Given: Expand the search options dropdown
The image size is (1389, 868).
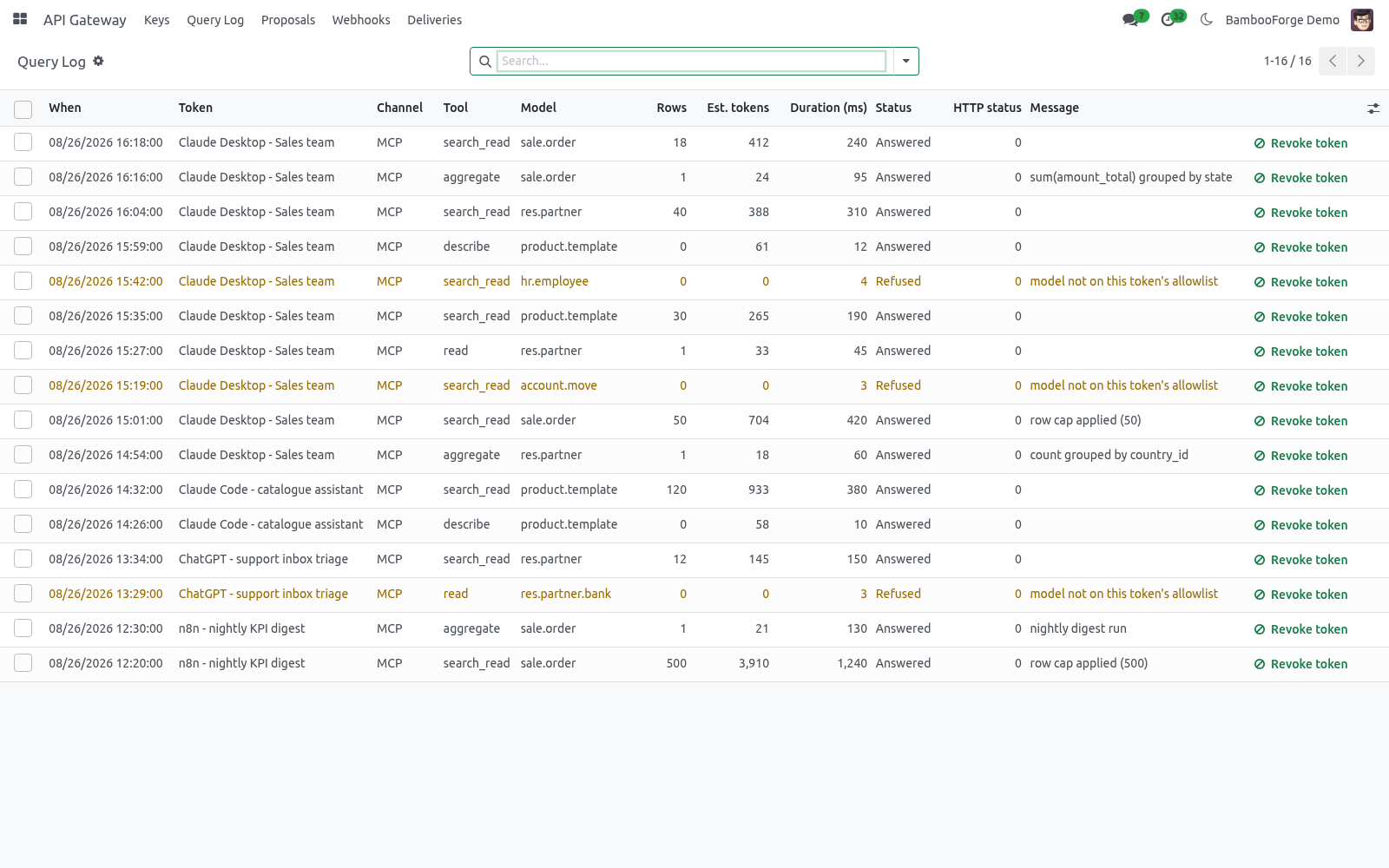Looking at the screenshot, I should (x=905, y=61).
